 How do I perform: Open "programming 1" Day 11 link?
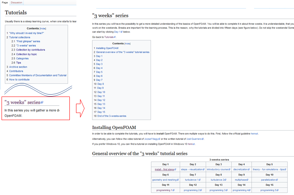(x=164, y=190)
